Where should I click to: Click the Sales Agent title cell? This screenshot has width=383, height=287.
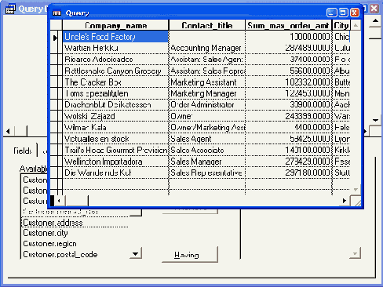click(207, 139)
